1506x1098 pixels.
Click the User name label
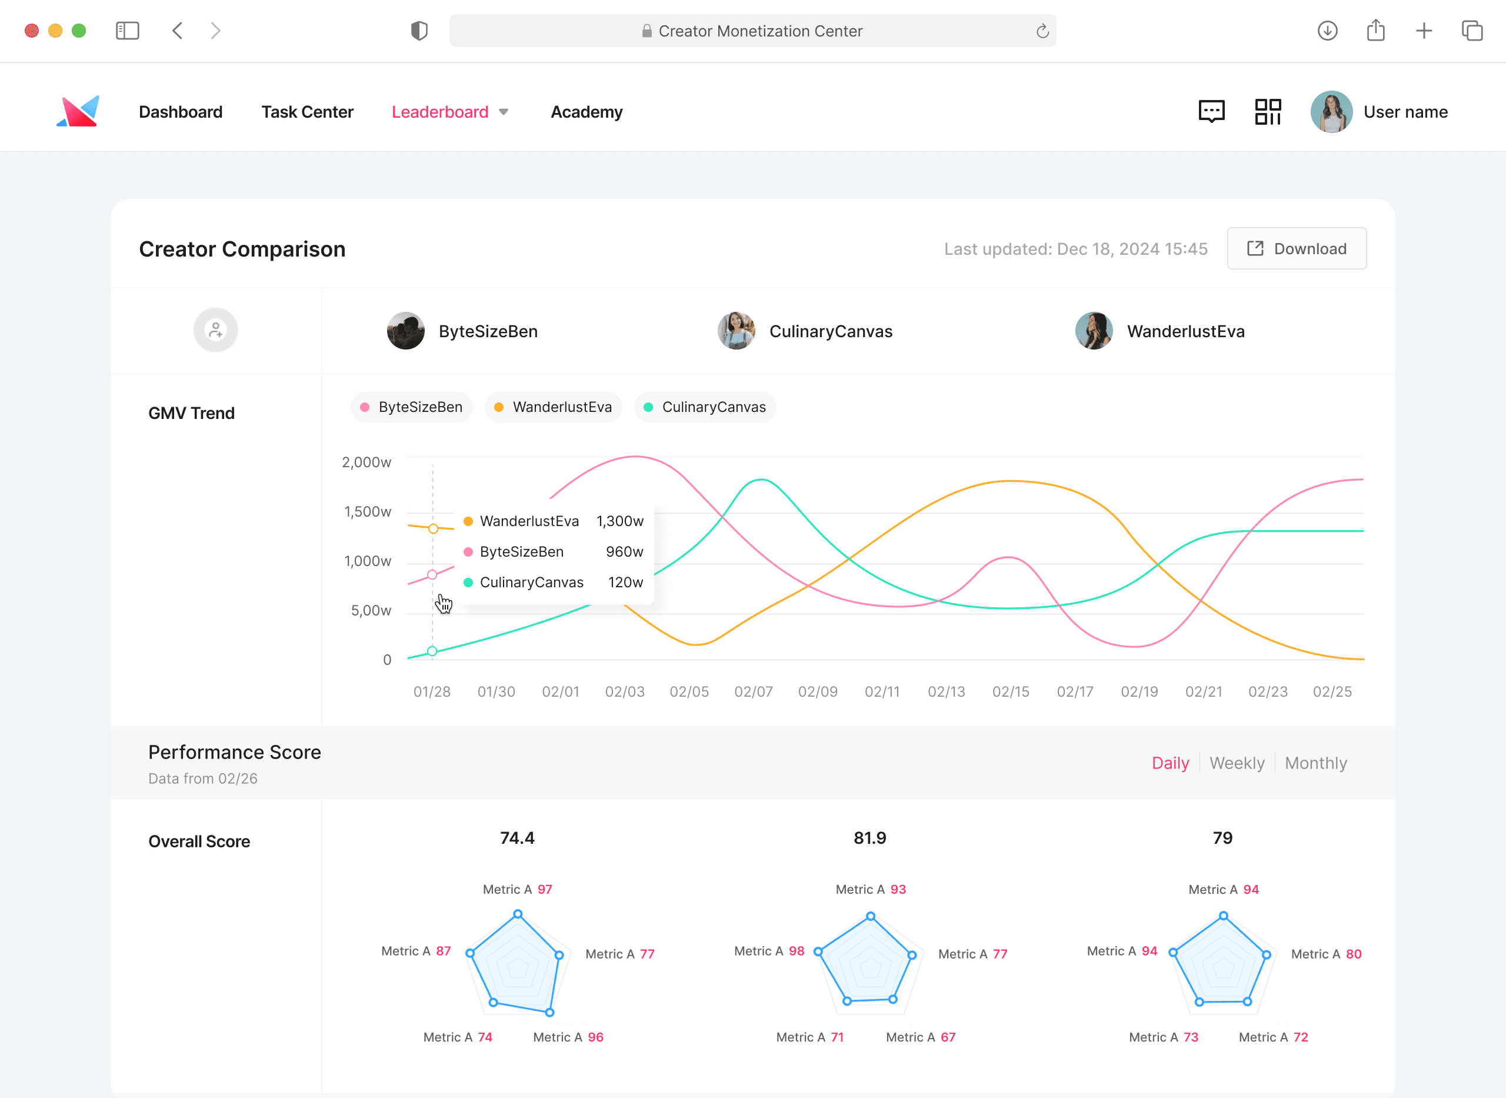pos(1405,112)
